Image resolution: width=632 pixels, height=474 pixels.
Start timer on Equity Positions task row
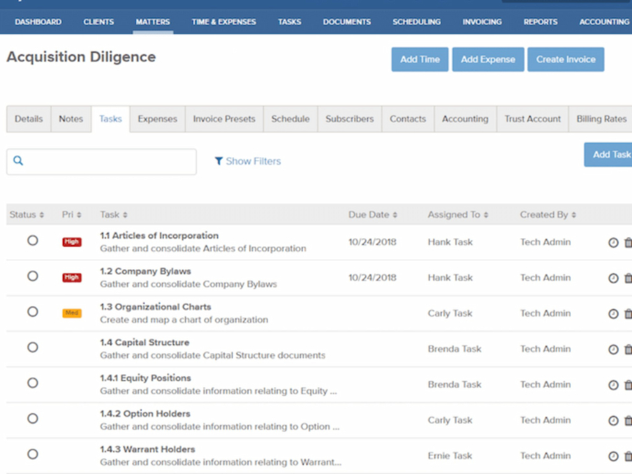tap(613, 385)
